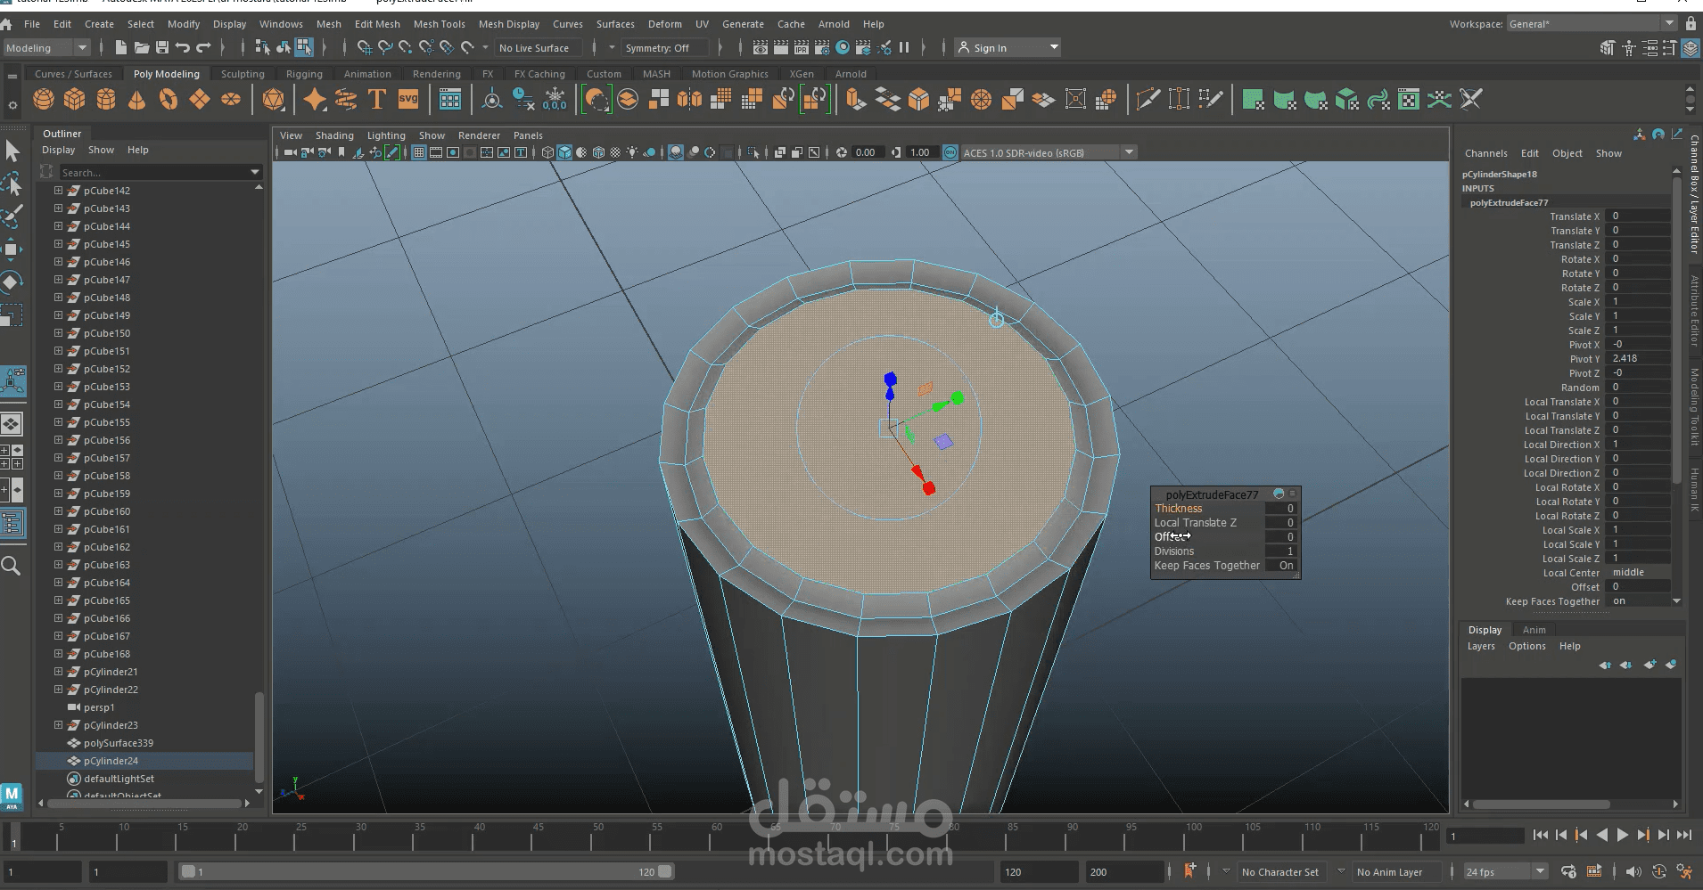The width and height of the screenshot is (1703, 890).
Task: Switch to the Anim layer tab
Action: coord(1534,630)
